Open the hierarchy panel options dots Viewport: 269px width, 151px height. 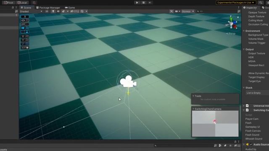16,8
